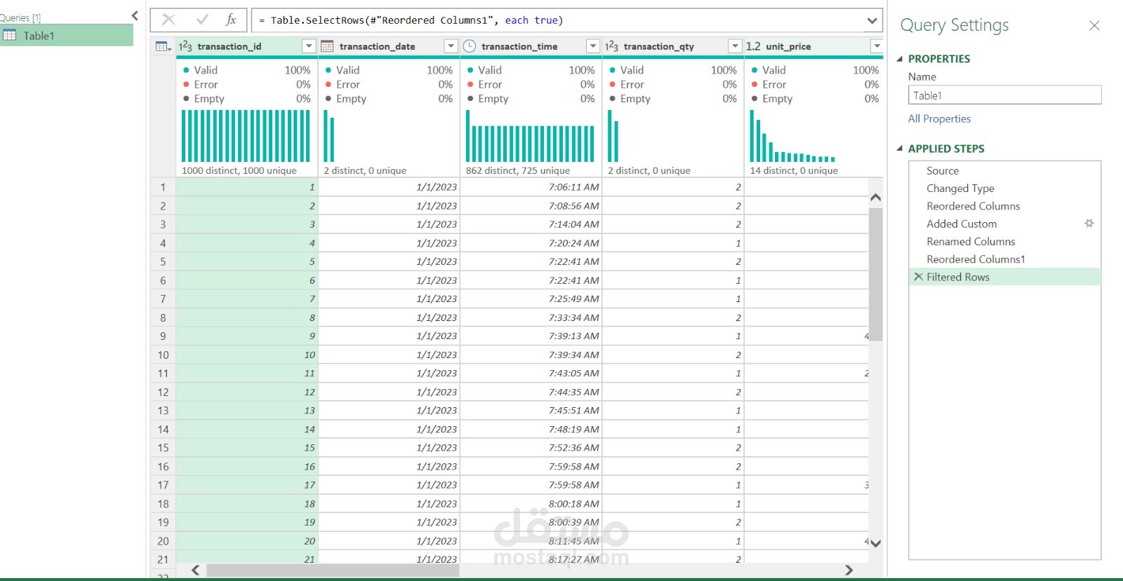Viewport: 1123px width, 581px height.
Task: Click the query Name input field
Action: click(1004, 95)
